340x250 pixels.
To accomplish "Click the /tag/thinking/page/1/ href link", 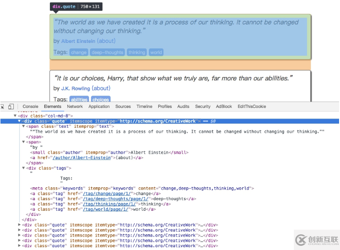I will coord(109,204).
